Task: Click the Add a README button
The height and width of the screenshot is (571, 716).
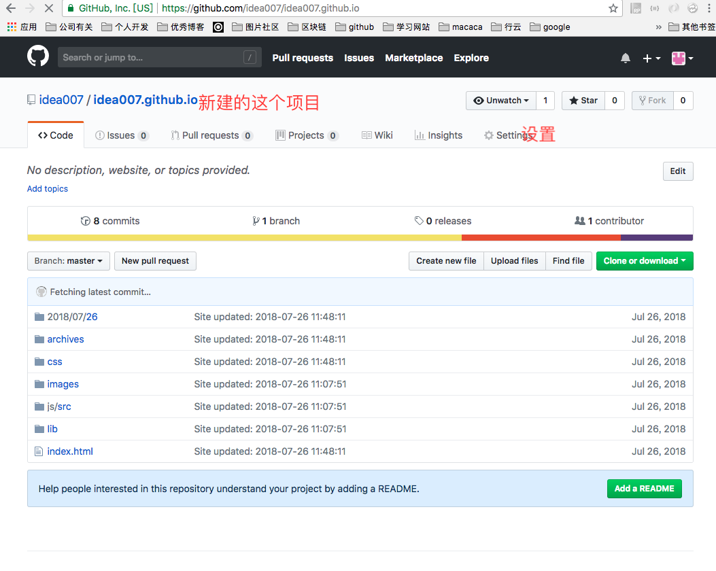Action: pyautogui.click(x=645, y=488)
